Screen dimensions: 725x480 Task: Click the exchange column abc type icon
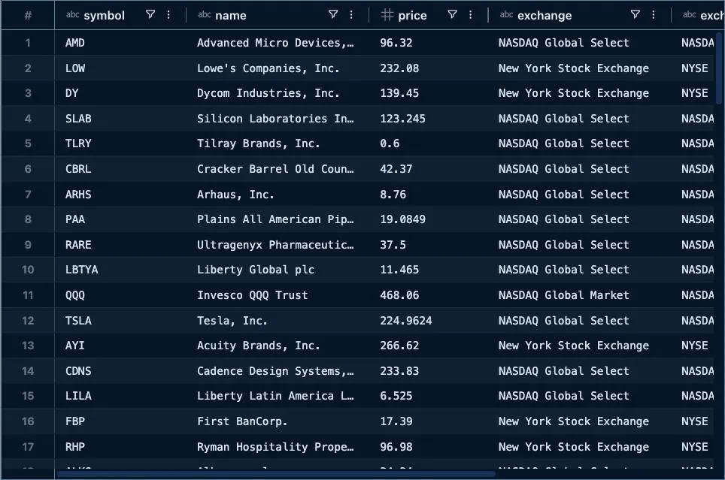pos(506,15)
